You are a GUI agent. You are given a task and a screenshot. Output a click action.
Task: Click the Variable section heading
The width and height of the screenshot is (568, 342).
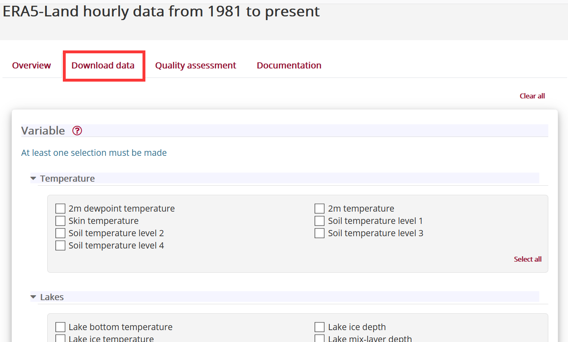(x=43, y=131)
